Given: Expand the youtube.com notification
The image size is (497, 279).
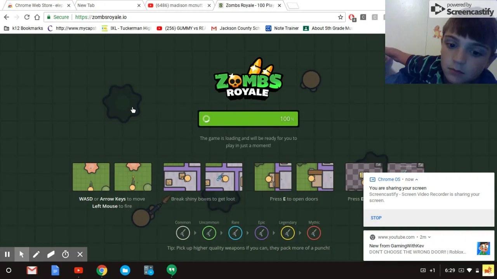Looking at the screenshot, I should click(429, 237).
